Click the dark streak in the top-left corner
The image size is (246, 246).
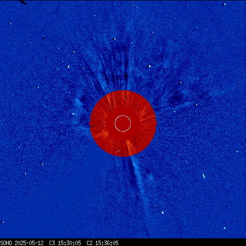point(23,2)
